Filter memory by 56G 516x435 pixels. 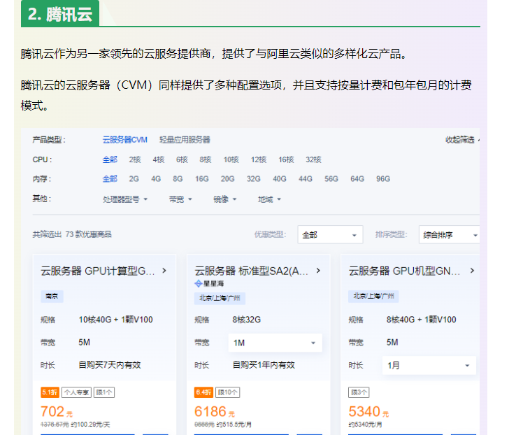tap(331, 178)
